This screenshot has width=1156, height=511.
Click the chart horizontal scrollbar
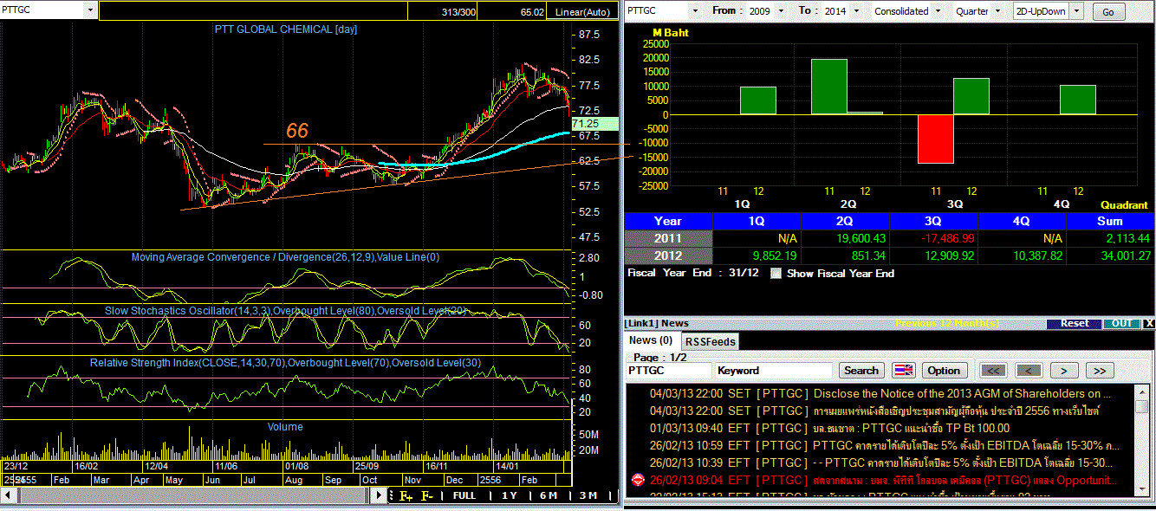pos(193,495)
